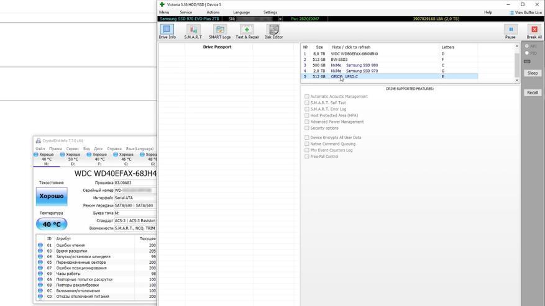The image size is (545, 306).
Task: Toggle Phy Event Counters Log checkbox
Action: (306, 150)
